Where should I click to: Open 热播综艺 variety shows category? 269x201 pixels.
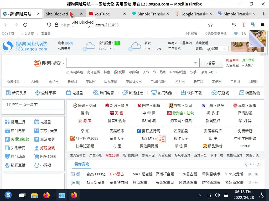pos(133,93)
